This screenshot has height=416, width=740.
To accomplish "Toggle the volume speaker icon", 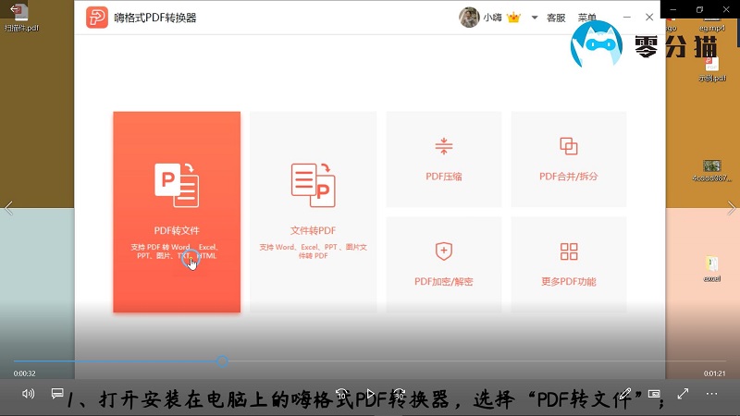I will pyautogui.click(x=29, y=394).
